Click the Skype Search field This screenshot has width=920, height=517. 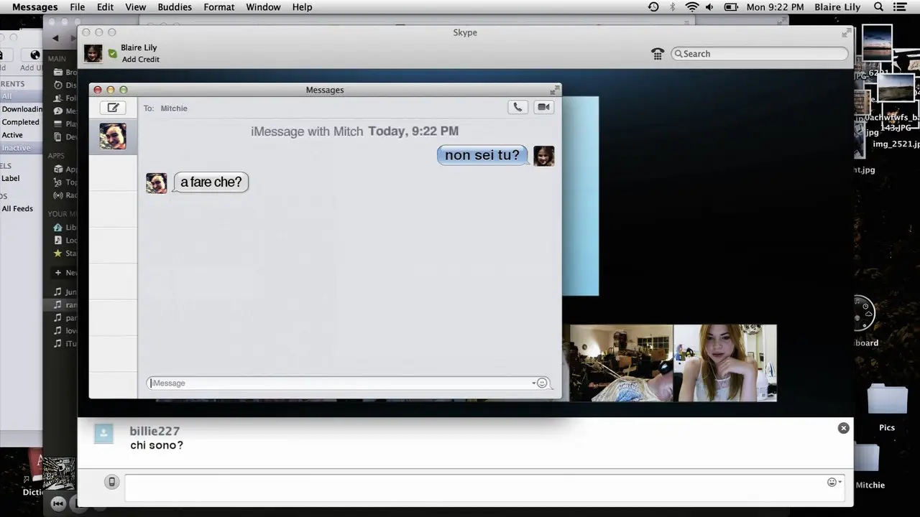(x=760, y=54)
